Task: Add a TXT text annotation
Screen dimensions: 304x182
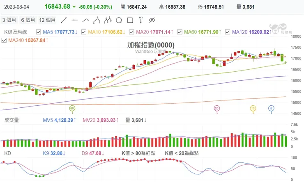Action: (x=141, y=20)
